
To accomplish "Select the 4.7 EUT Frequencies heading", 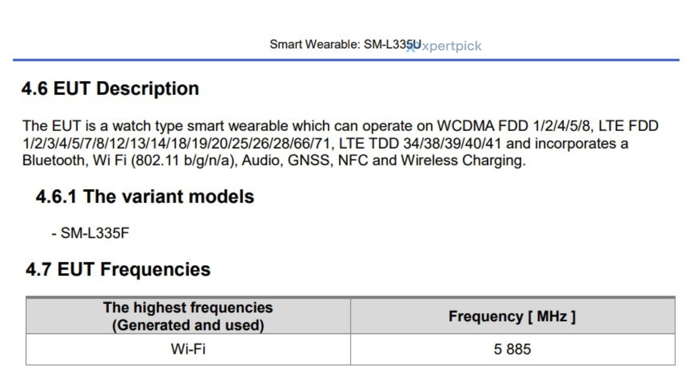I will point(118,269).
